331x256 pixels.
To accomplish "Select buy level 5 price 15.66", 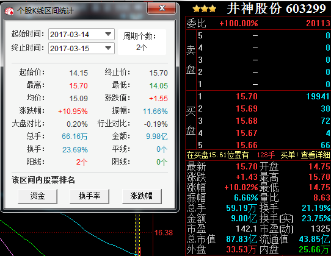I will 247,145.
